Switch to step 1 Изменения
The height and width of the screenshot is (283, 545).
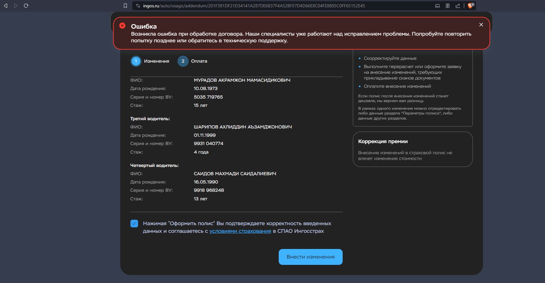(x=136, y=61)
